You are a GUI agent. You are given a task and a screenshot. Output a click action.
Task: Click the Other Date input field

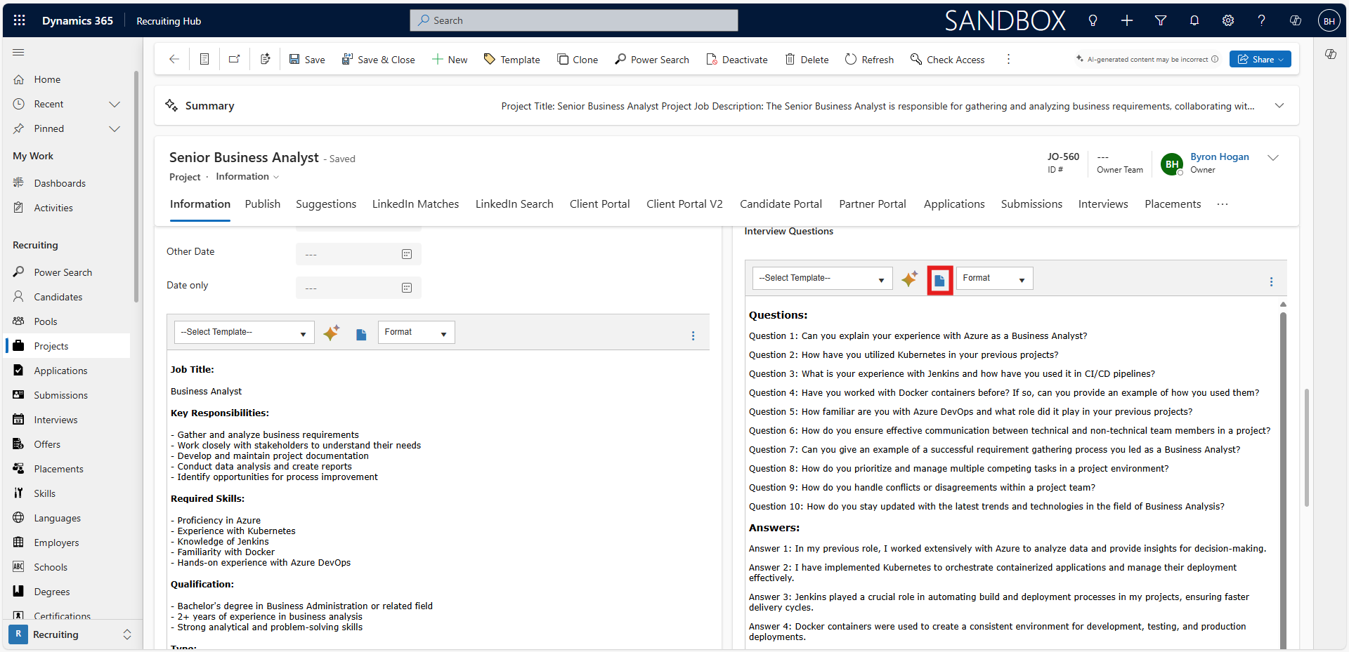click(358, 254)
